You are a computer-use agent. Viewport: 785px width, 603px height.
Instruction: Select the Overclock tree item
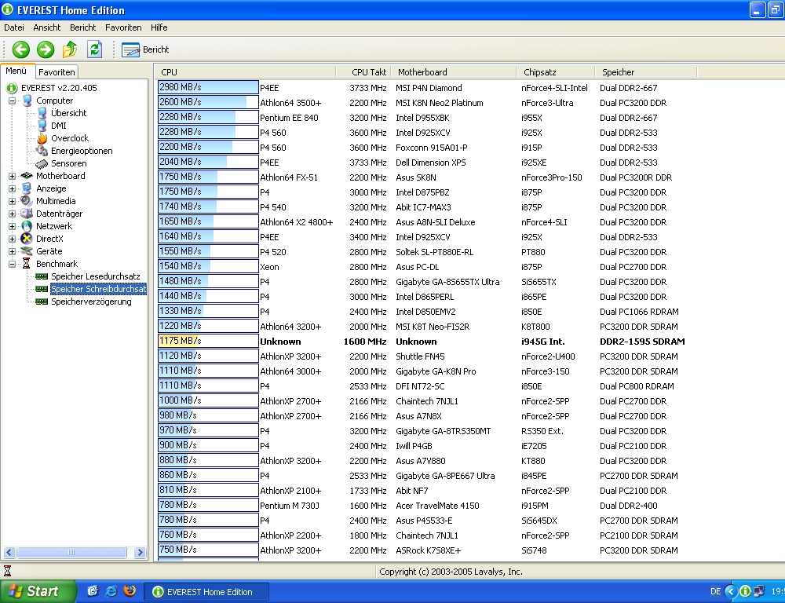click(x=70, y=138)
